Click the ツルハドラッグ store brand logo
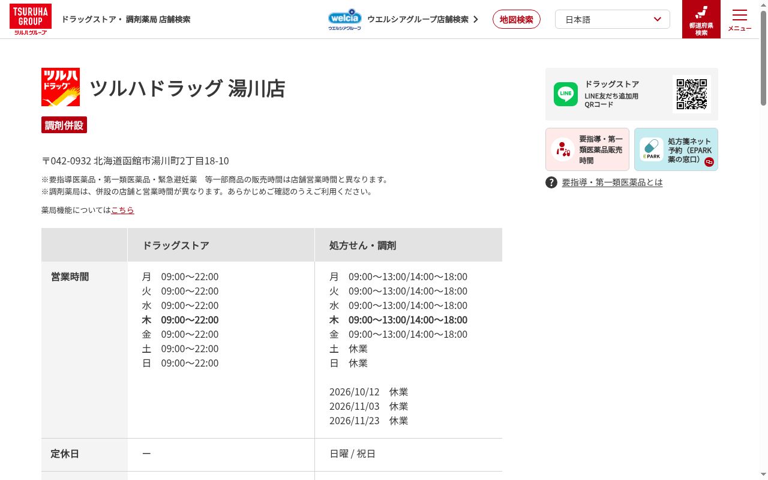The height and width of the screenshot is (480, 768). (x=61, y=87)
